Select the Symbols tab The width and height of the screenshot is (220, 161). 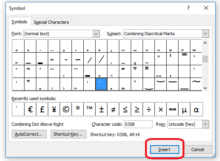click(x=19, y=22)
